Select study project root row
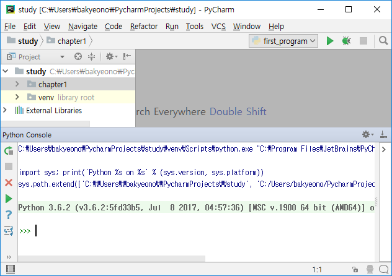The image size is (392, 276). pos(68,71)
